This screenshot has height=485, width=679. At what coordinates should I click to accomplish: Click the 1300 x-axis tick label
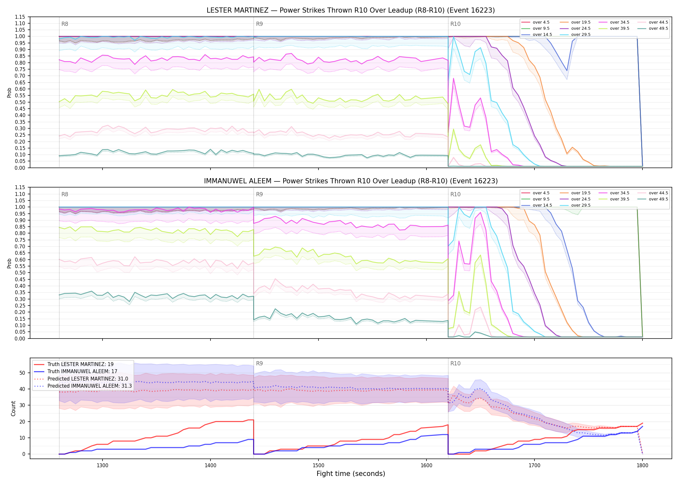coord(102,465)
